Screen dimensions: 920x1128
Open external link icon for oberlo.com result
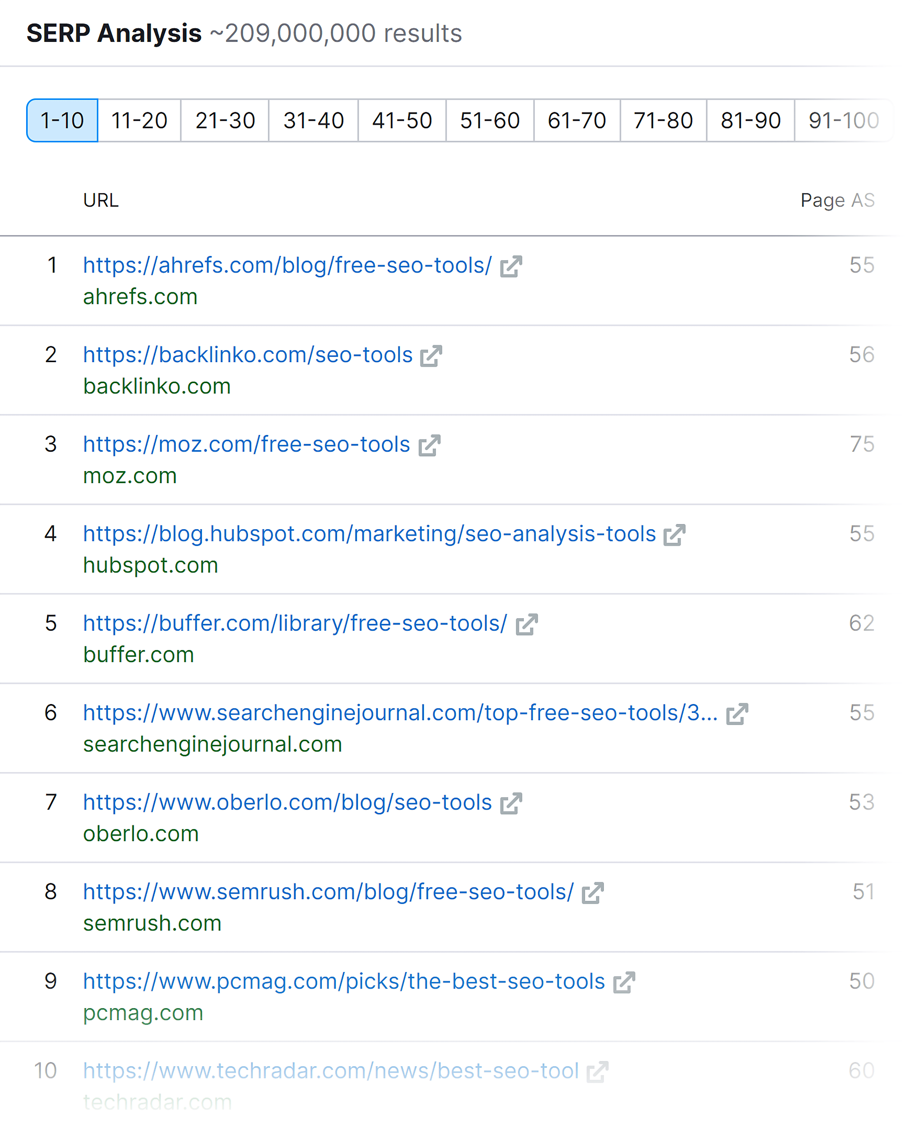(x=511, y=804)
